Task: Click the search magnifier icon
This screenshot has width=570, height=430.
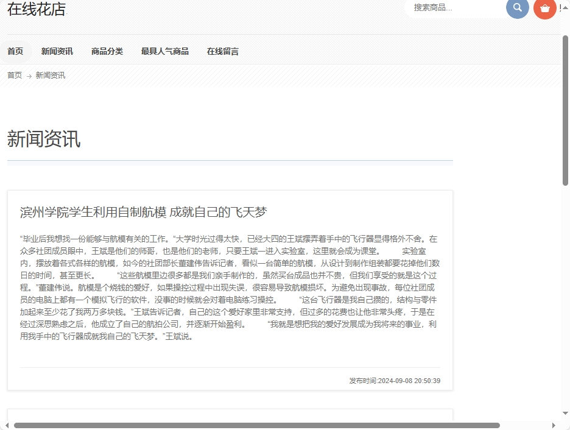Action: (516, 9)
